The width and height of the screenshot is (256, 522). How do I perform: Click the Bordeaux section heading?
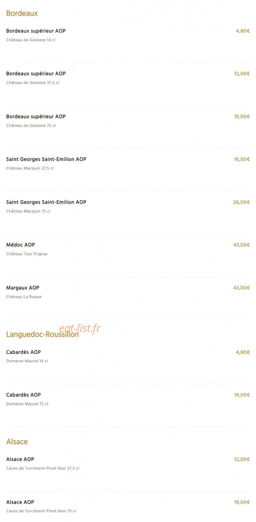(22, 13)
